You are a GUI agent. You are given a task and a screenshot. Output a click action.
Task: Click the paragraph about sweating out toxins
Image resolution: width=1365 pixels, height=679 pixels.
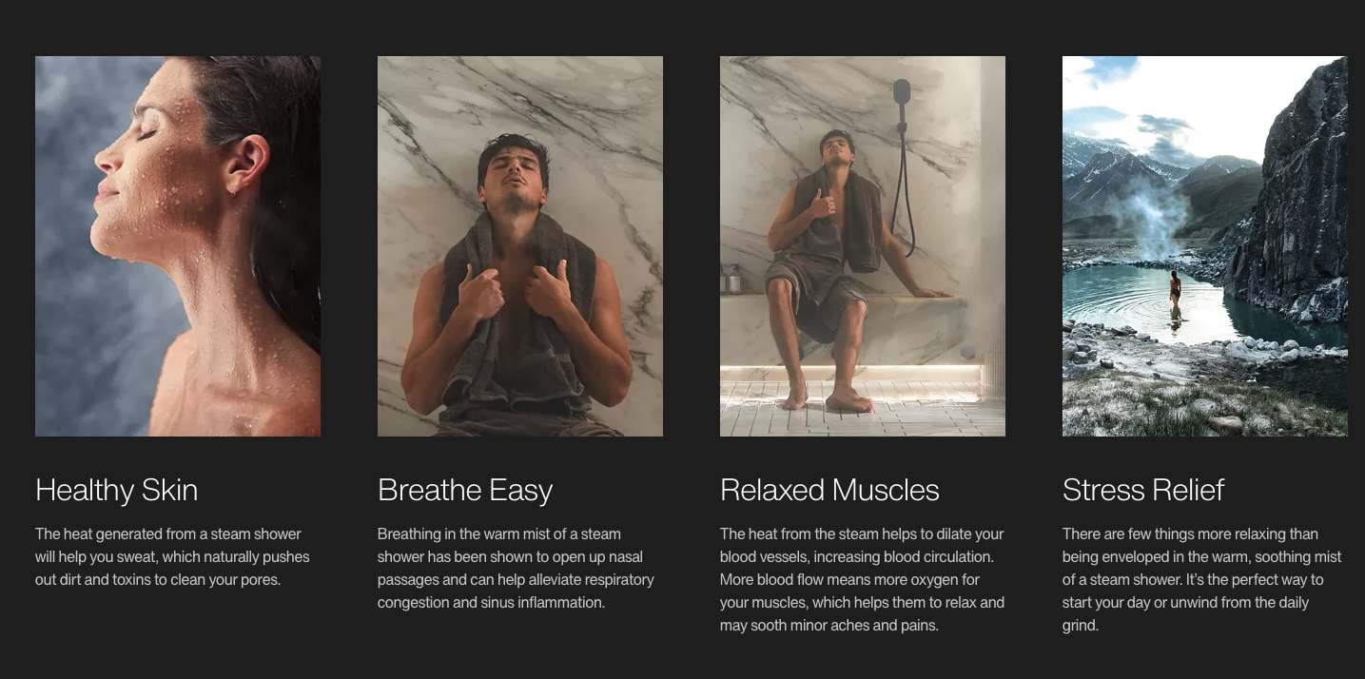(173, 557)
